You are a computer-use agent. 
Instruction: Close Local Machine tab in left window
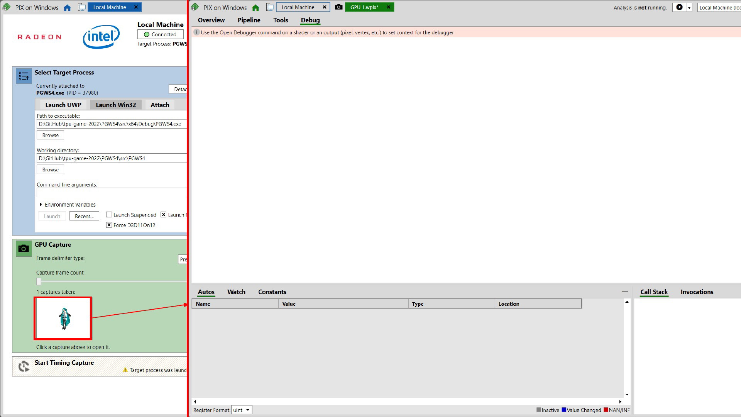(x=136, y=7)
